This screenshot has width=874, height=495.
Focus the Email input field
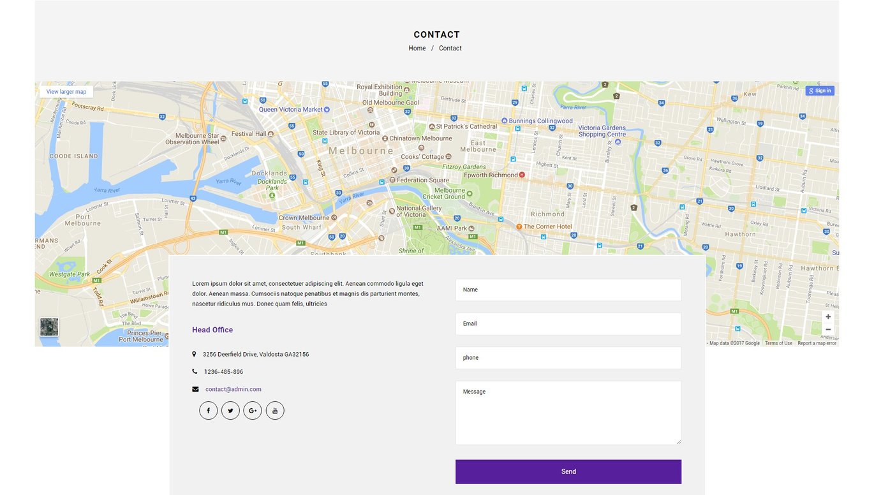point(568,323)
